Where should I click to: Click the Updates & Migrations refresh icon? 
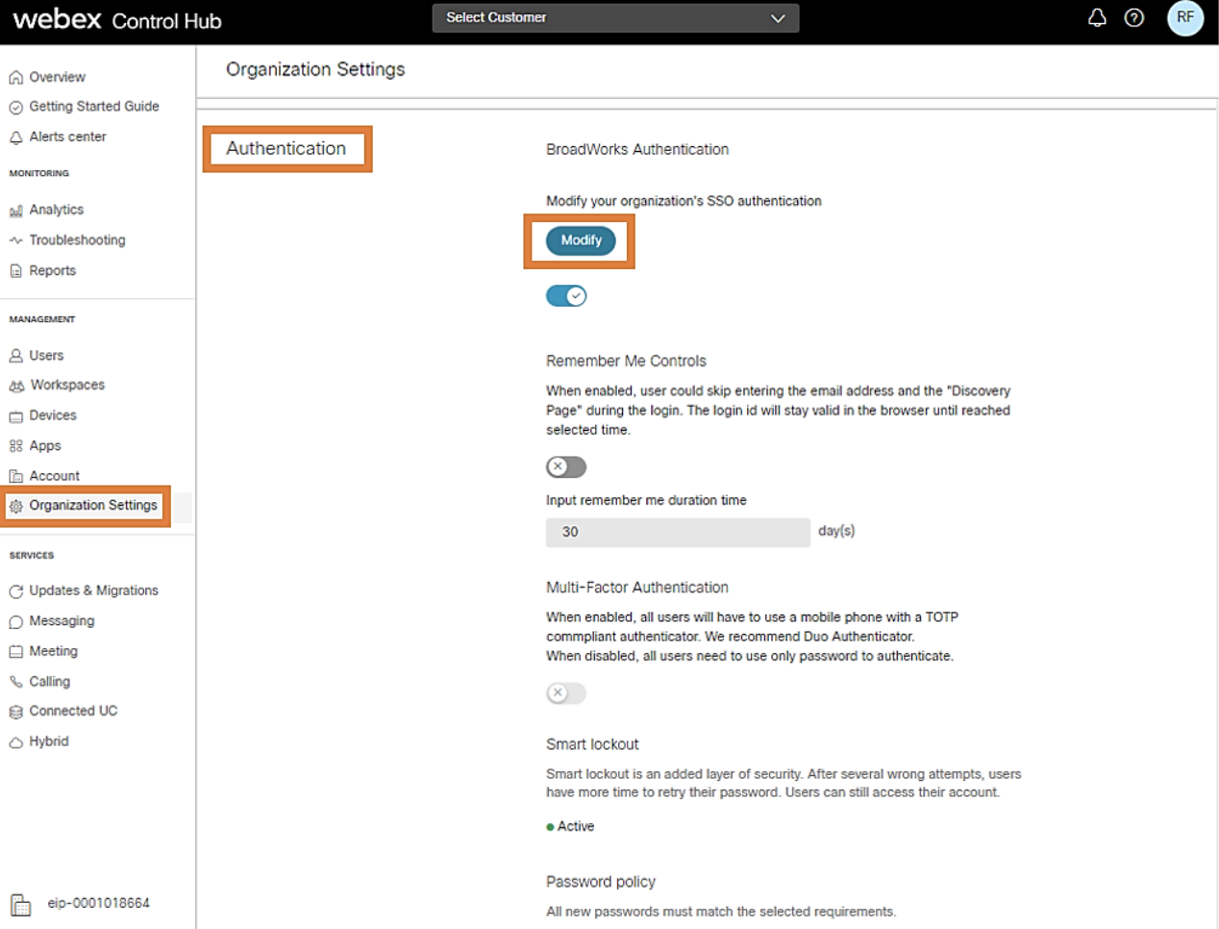pyautogui.click(x=16, y=591)
